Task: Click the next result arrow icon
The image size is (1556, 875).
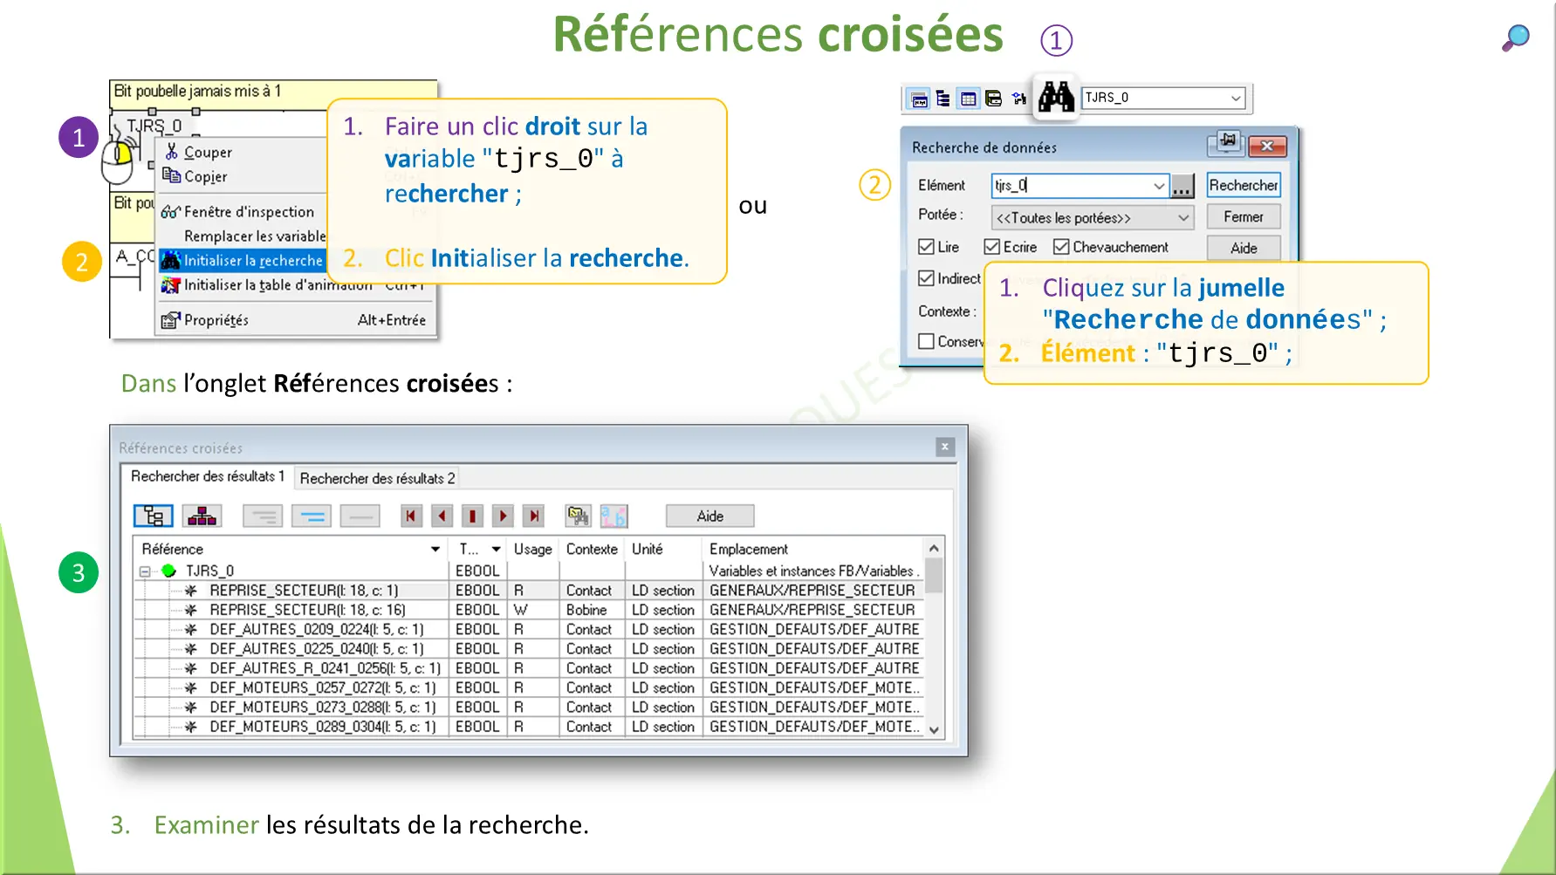Action: tap(503, 516)
